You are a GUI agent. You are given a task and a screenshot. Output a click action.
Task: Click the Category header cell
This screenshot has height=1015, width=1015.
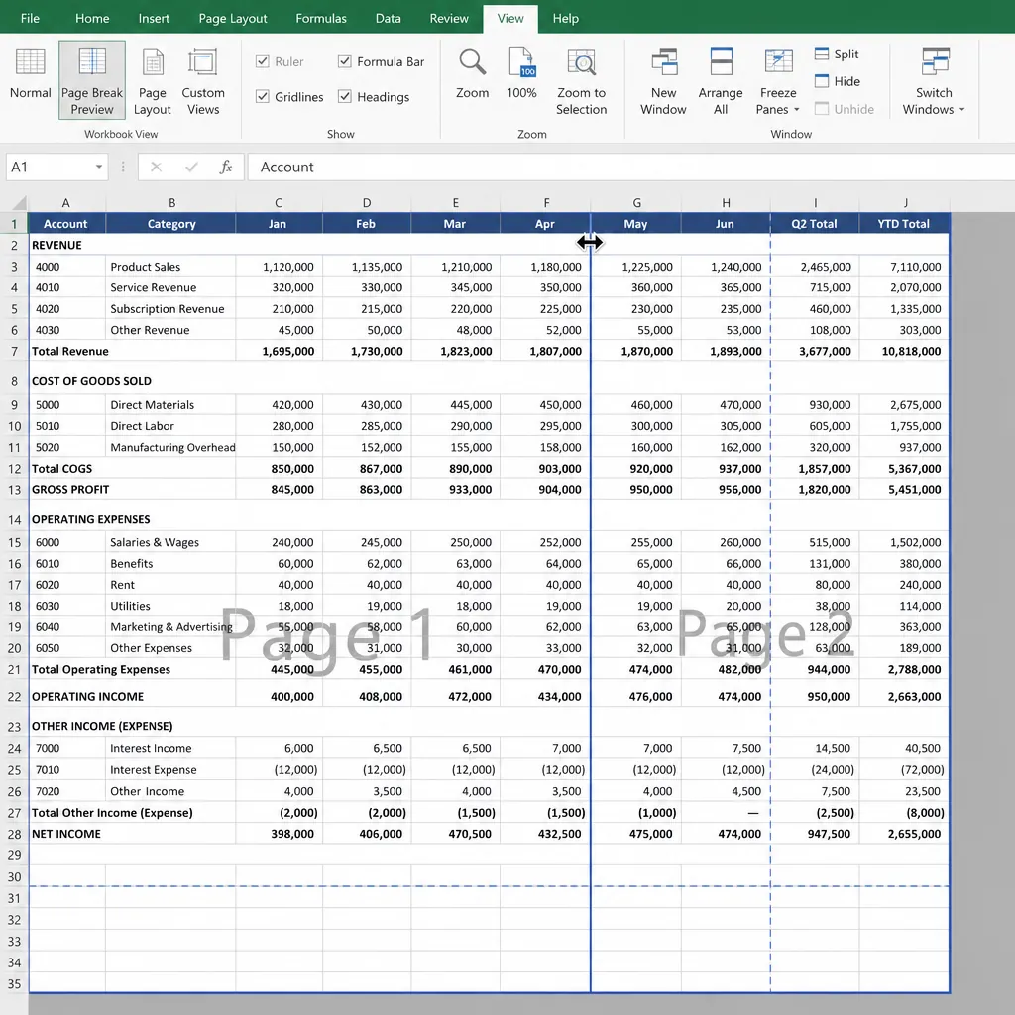coord(170,223)
